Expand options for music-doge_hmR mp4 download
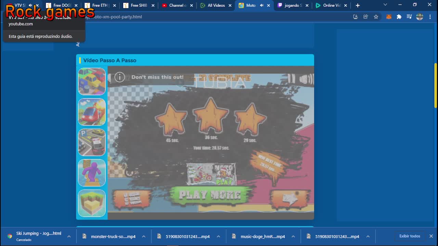The height and width of the screenshot is (246, 438). pyautogui.click(x=293, y=236)
